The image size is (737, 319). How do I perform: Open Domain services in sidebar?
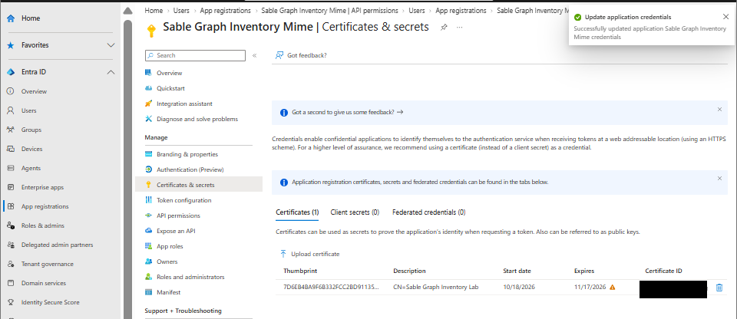(43, 283)
